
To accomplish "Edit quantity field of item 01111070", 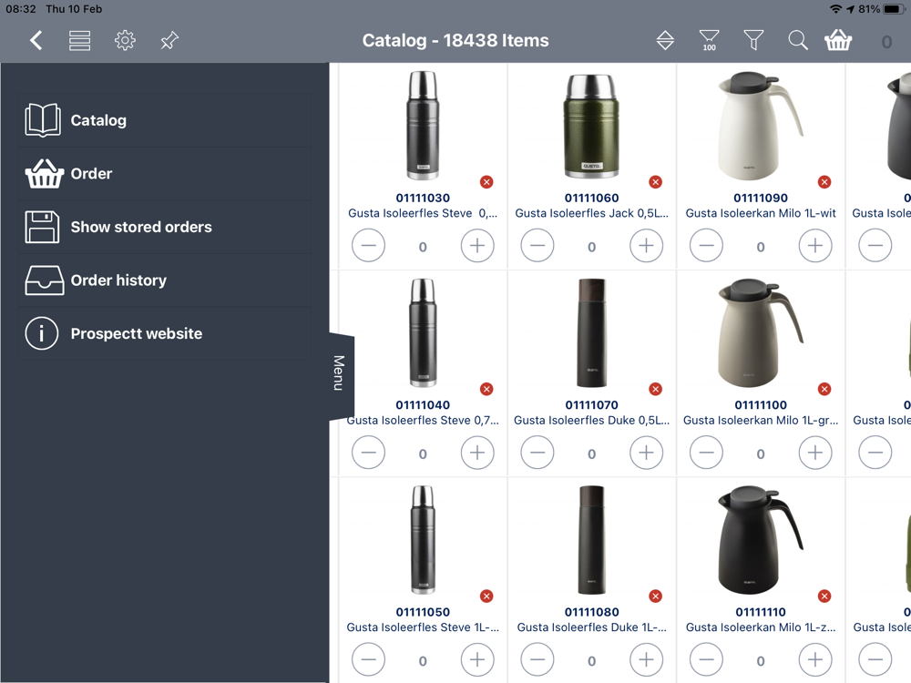I will 591,454.
